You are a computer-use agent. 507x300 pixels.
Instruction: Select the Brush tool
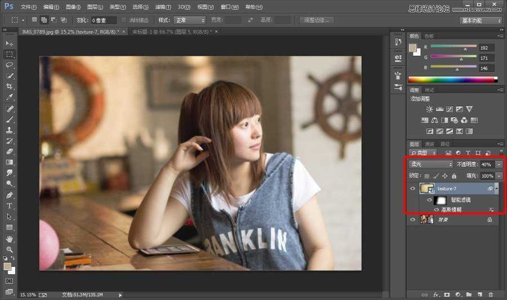(x=10, y=119)
